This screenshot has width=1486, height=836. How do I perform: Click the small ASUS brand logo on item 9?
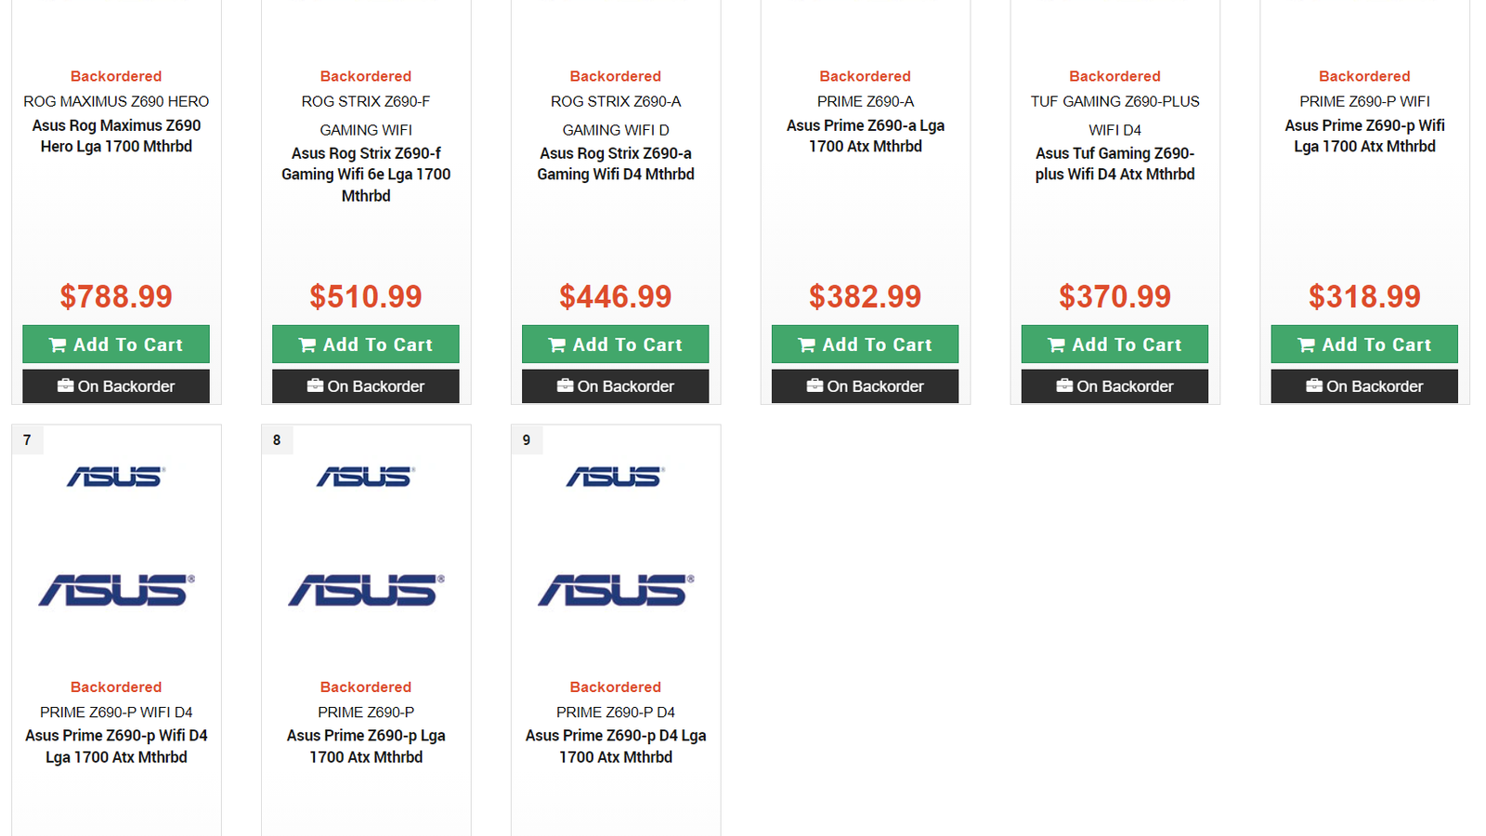[x=615, y=477]
